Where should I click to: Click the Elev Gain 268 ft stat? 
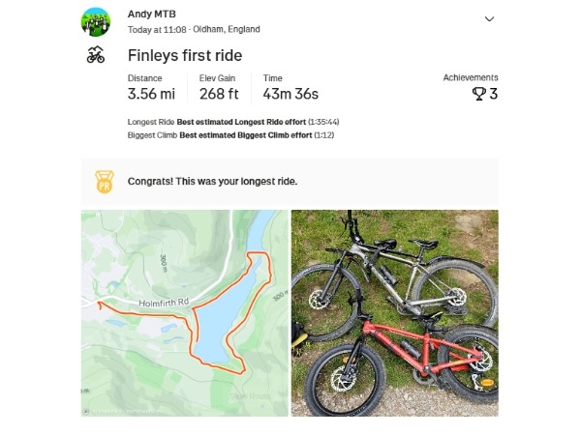[219, 88]
